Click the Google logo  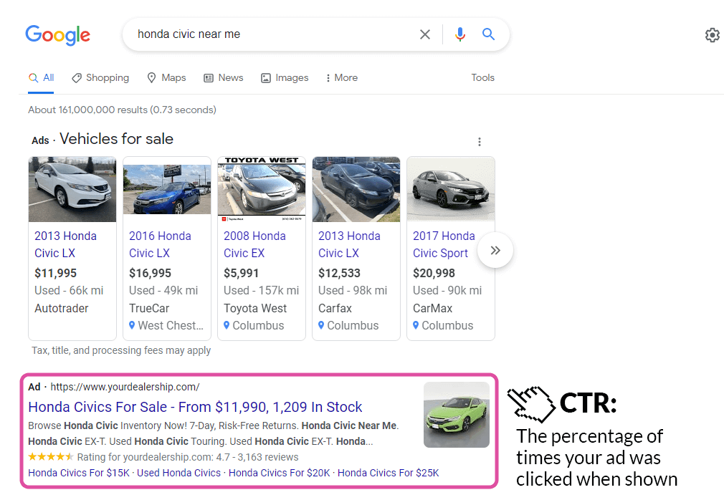pos(58,35)
